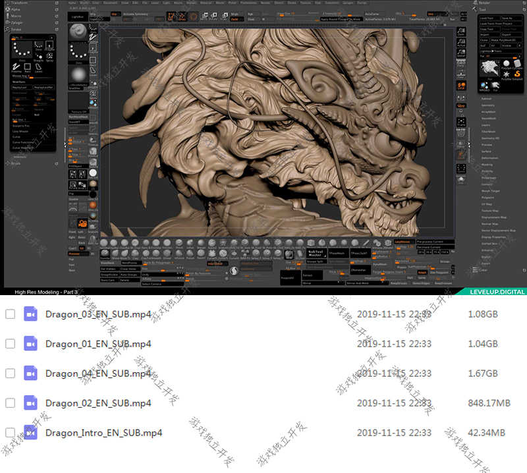Click the ReplayLast button in Stroke palette
The image size is (527, 473).
(22, 87)
